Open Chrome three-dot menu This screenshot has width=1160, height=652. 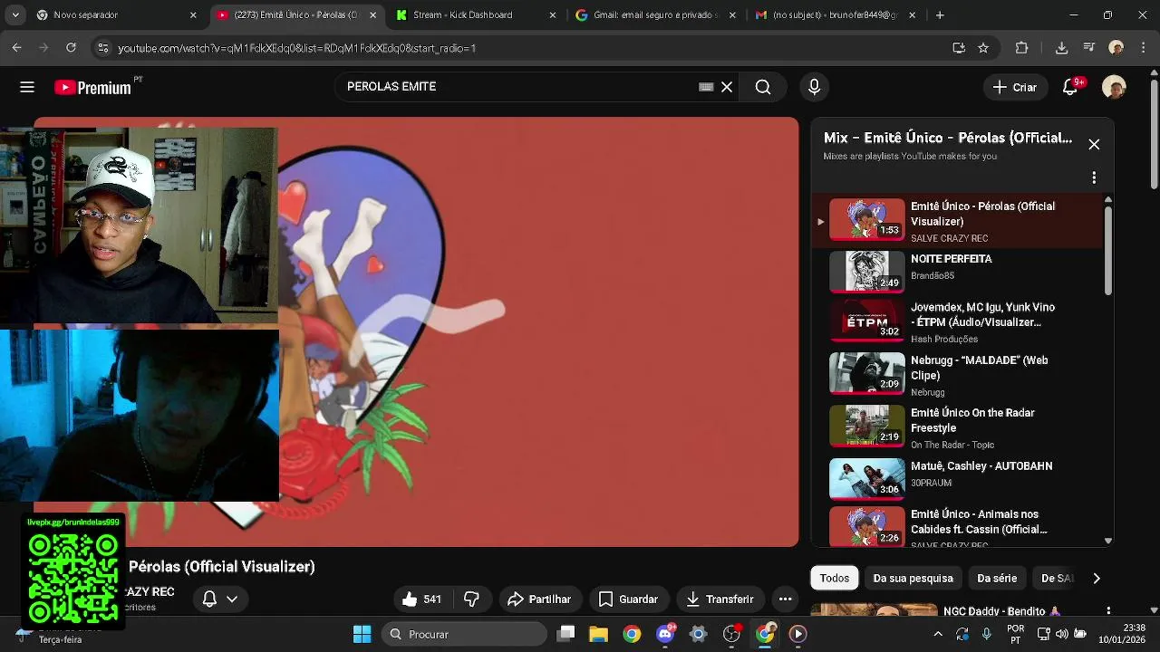coord(1142,48)
